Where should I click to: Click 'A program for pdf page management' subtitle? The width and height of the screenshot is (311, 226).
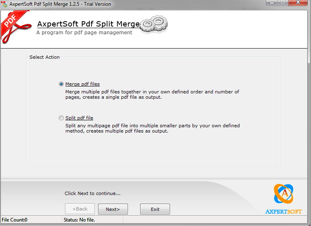click(x=84, y=33)
